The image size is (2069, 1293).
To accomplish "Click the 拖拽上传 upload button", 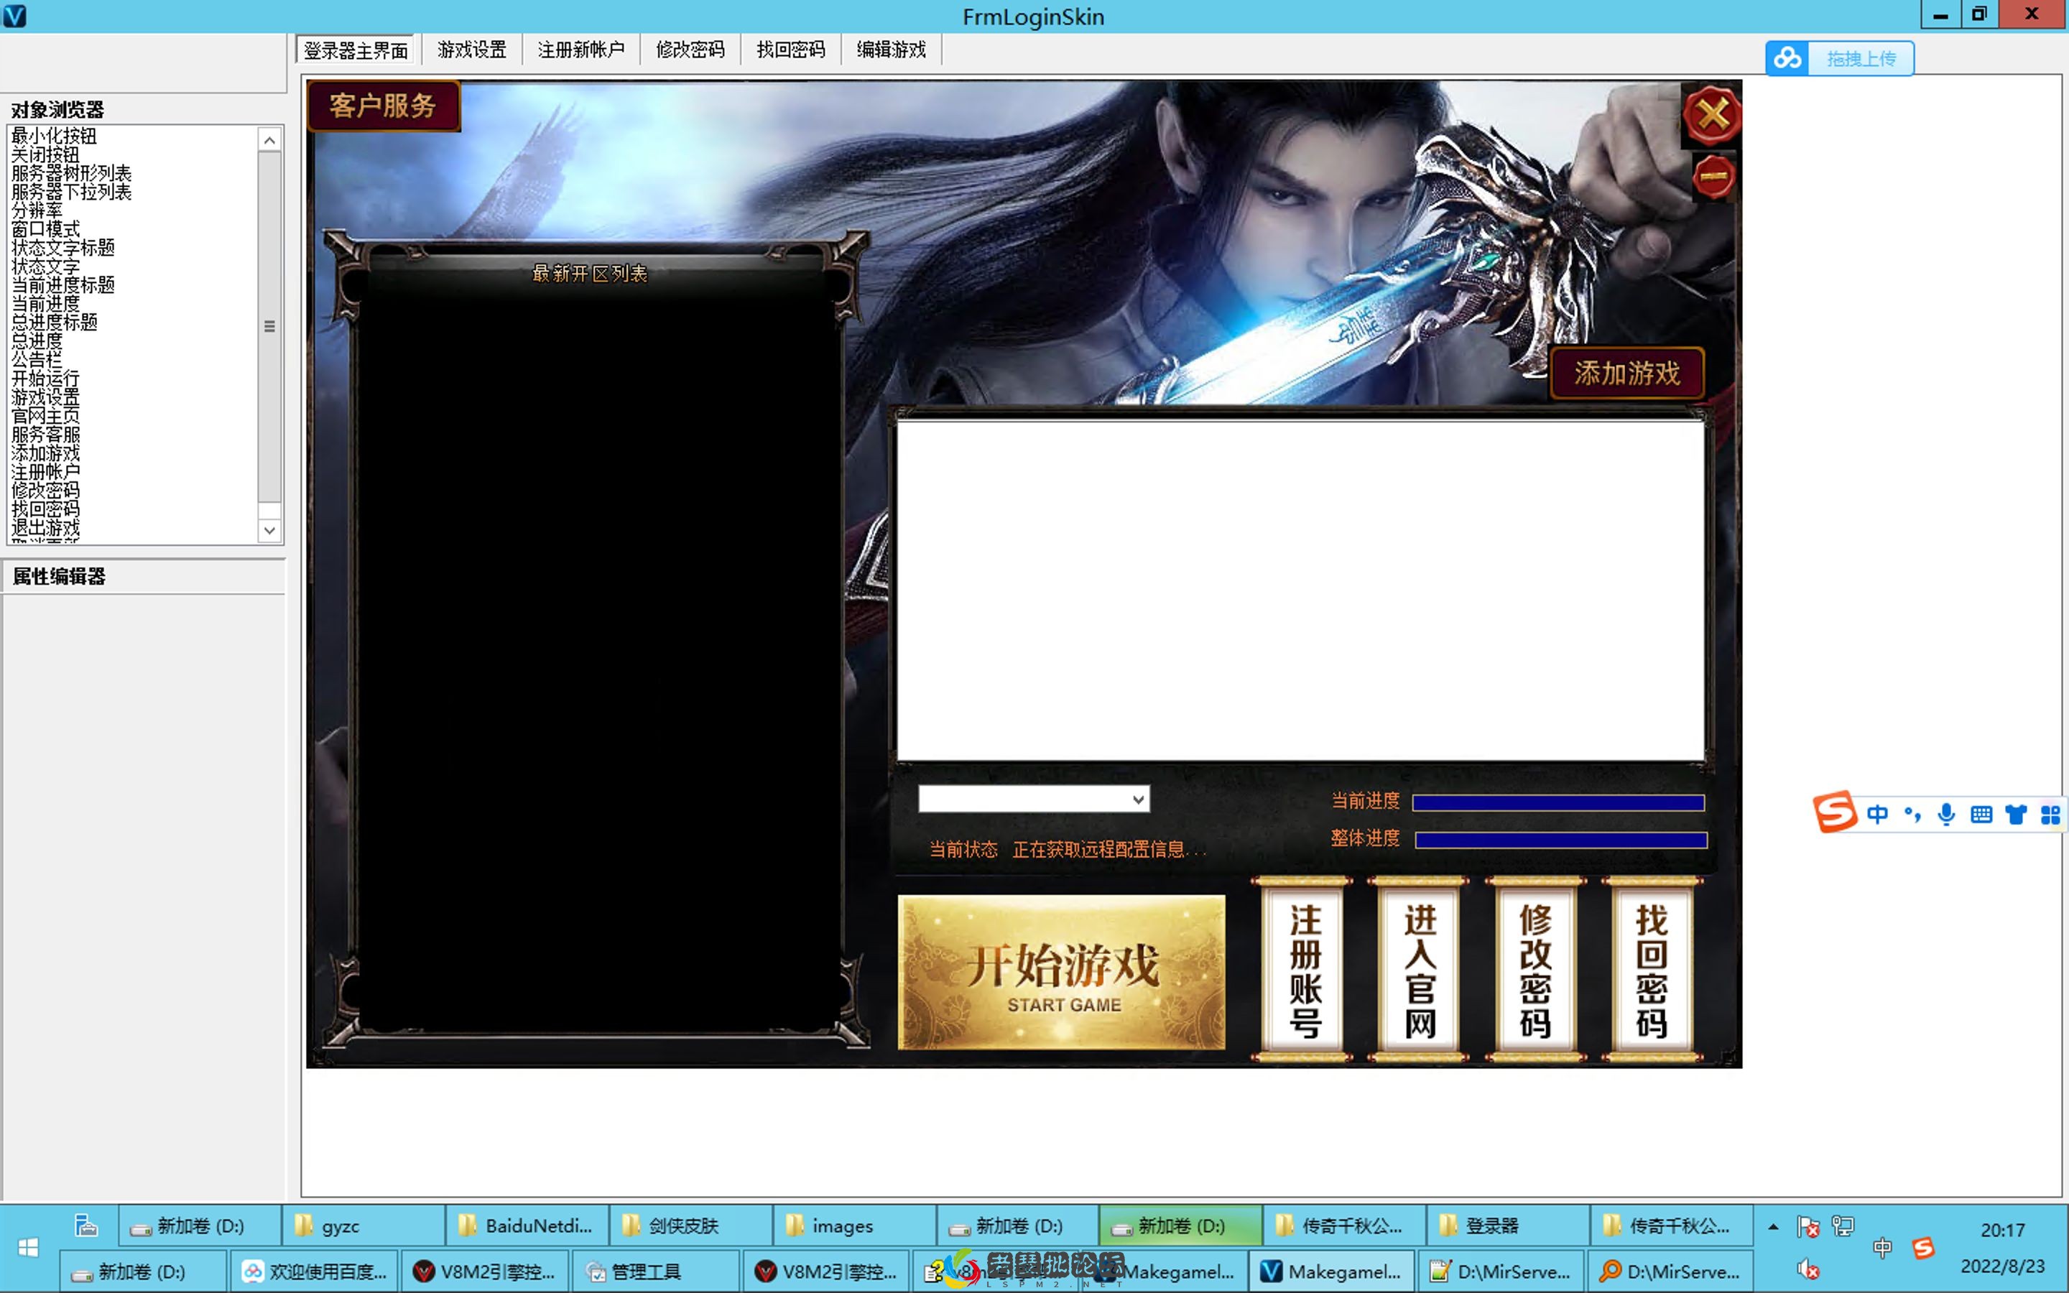I will (1861, 58).
